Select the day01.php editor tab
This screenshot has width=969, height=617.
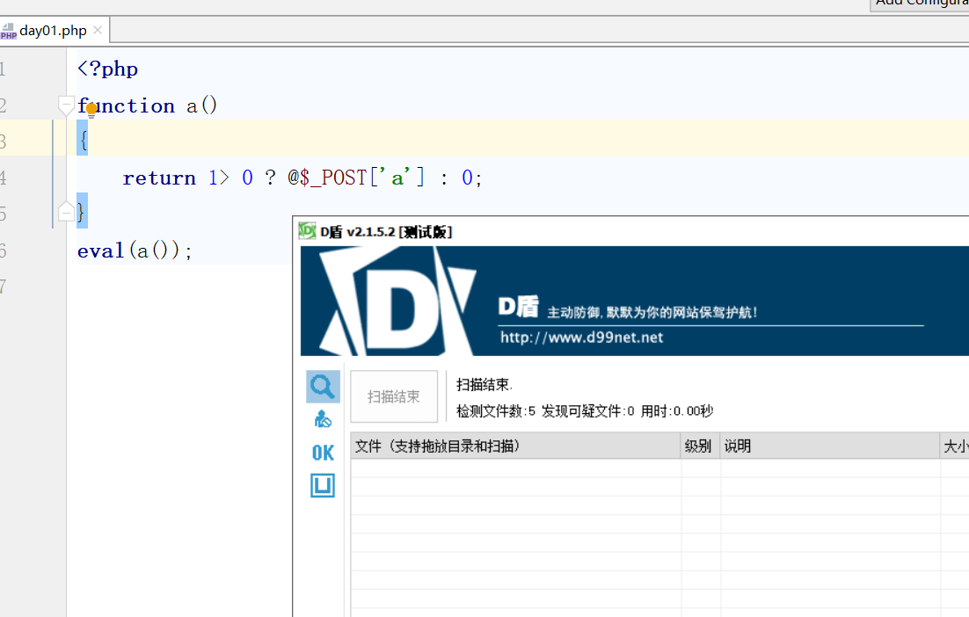pos(55,30)
